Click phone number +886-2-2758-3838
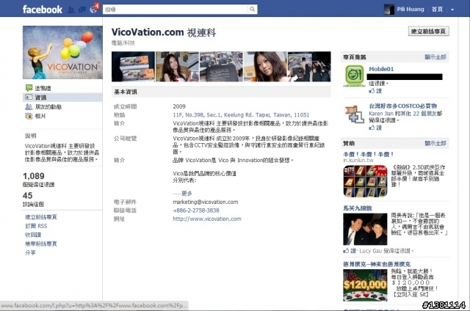 (x=196, y=211)
